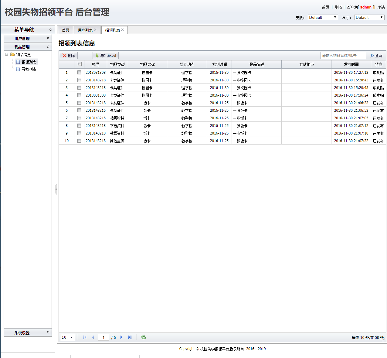Collapse the menu navigation sidebar
This screenshot has height=358, width=387.
coord(51,29)
